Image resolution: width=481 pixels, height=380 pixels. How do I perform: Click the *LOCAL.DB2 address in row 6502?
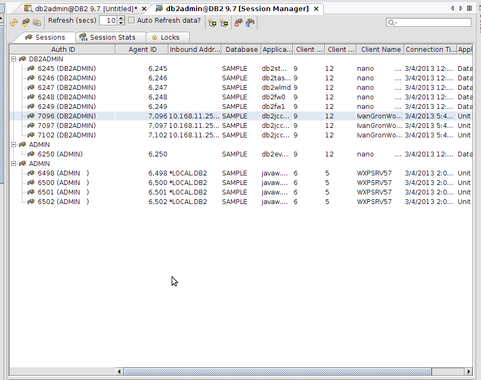coord(188,201)
